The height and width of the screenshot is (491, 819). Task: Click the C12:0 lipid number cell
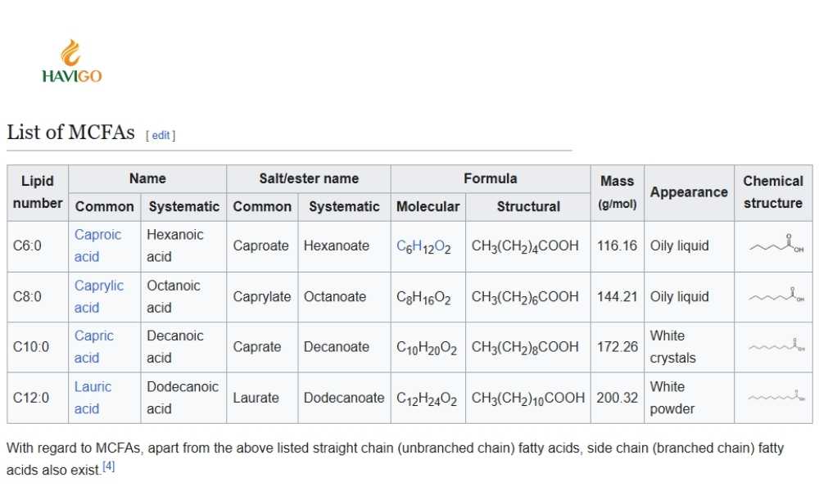(x=31, y=398)
